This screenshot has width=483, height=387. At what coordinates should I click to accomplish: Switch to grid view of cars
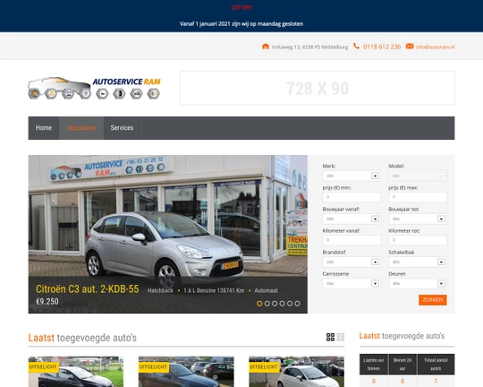click(330, 337)
